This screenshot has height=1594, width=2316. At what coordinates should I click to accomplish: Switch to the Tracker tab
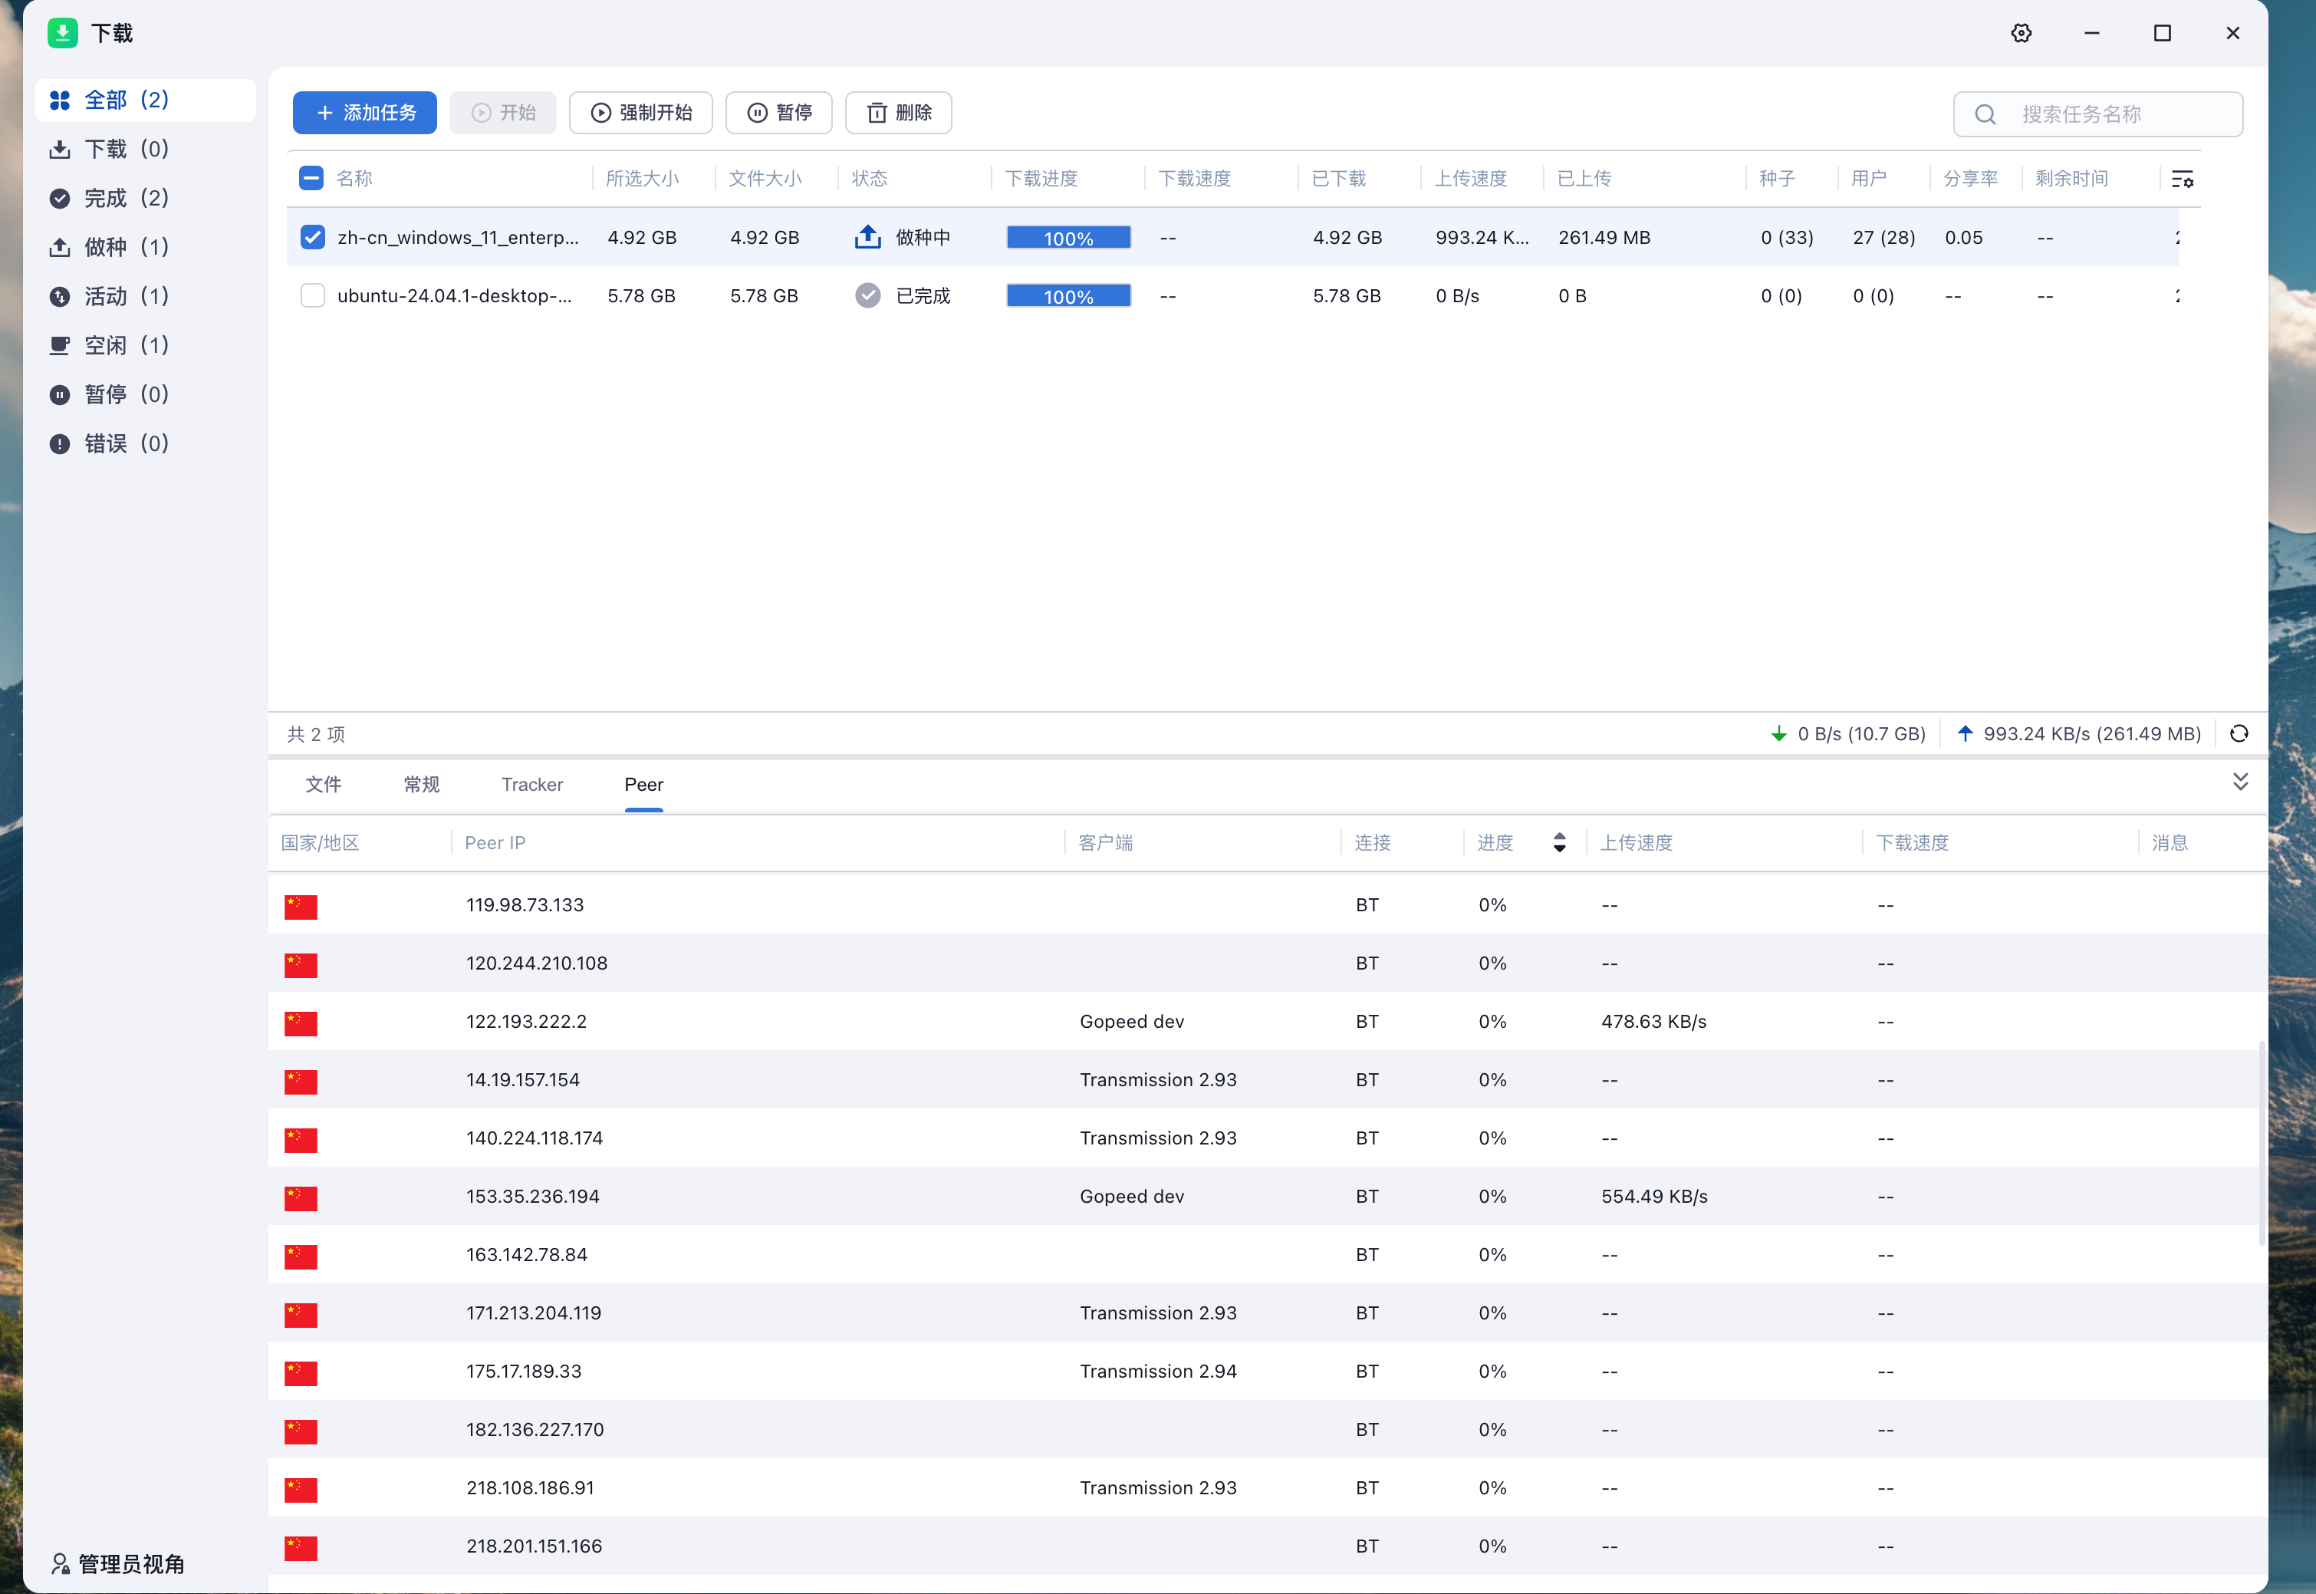[x=532, y=784]
